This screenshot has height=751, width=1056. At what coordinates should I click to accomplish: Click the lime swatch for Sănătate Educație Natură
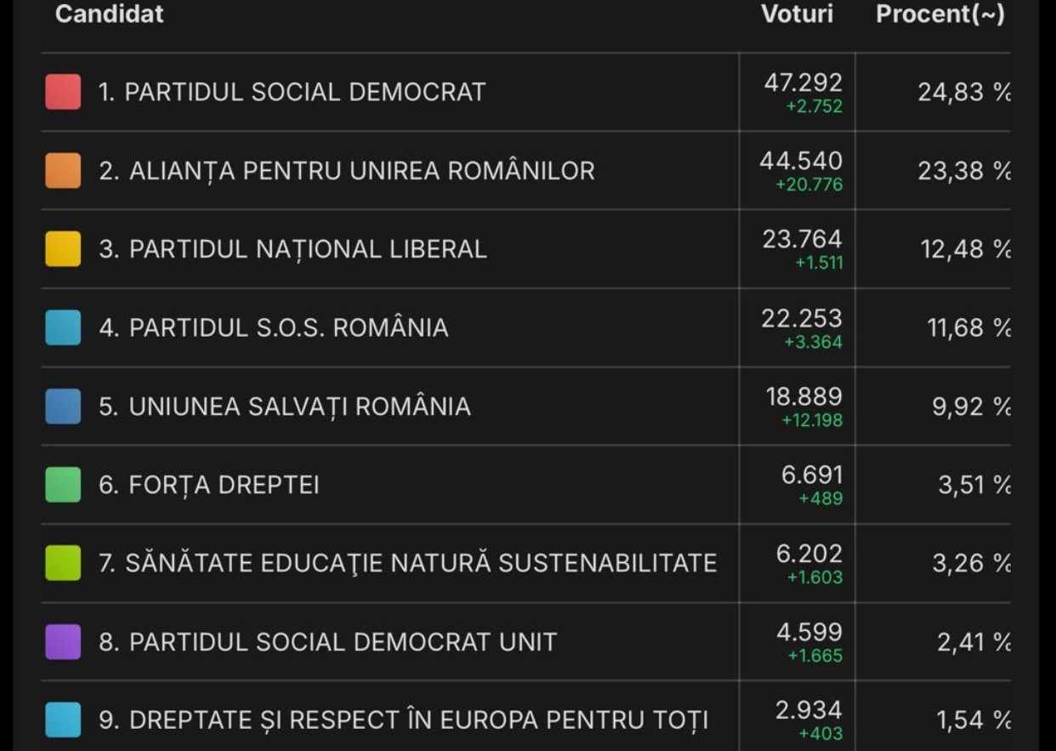click(63, 563)
